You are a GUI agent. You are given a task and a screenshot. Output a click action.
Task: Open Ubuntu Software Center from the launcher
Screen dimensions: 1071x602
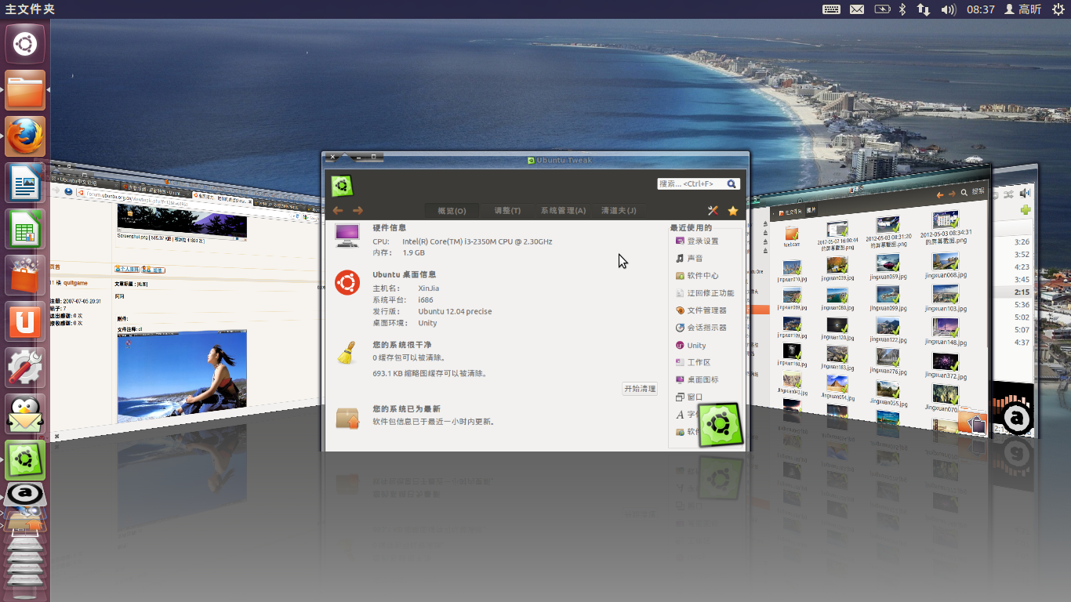tap(25, 275)
